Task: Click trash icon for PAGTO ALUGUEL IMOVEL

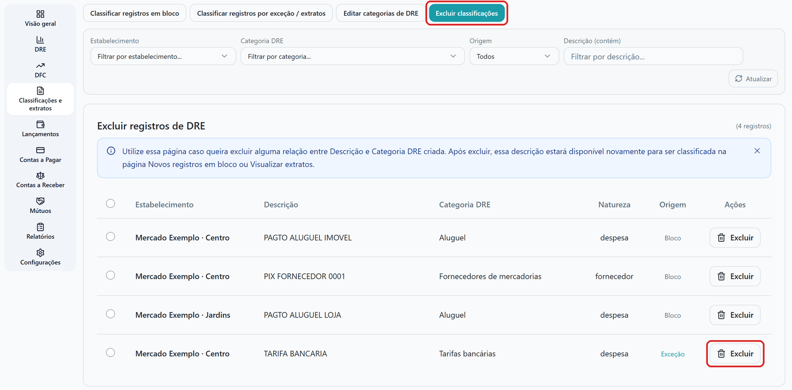Action: point(721,238)
